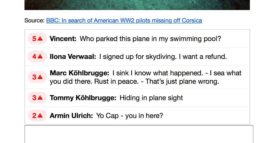Upvote Vincent's swimming pool caption
The height and width of the screenshot is (143, 266).
coord(40,39)
